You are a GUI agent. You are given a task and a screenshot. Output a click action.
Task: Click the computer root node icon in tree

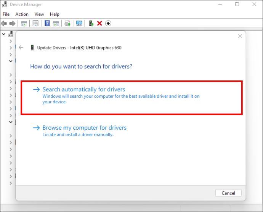[11, 34]
